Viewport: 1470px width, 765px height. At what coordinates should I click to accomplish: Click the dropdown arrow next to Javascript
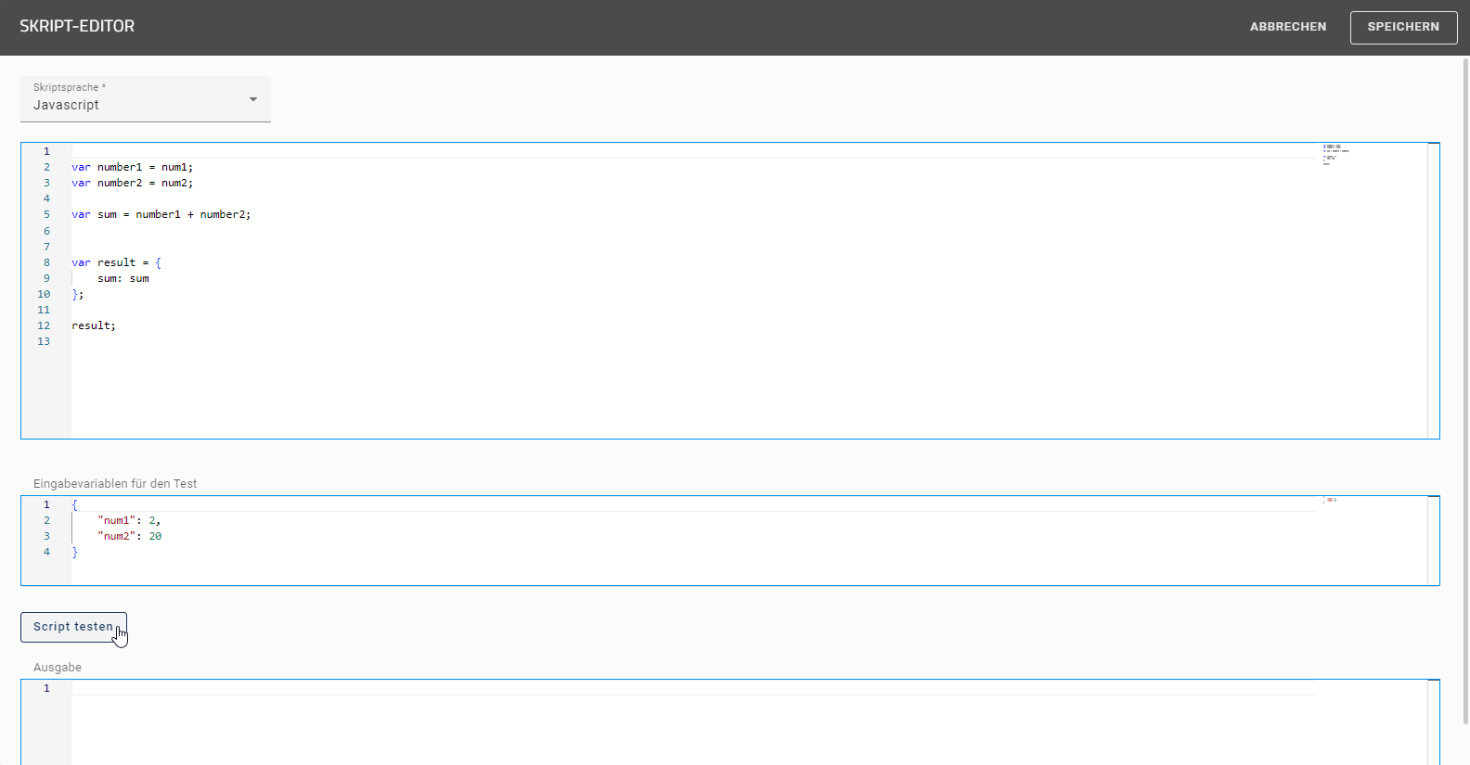tap(251, 99)
